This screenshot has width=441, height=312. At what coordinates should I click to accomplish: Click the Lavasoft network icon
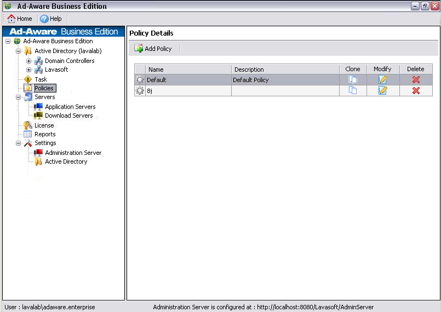[x=38, y=70]
